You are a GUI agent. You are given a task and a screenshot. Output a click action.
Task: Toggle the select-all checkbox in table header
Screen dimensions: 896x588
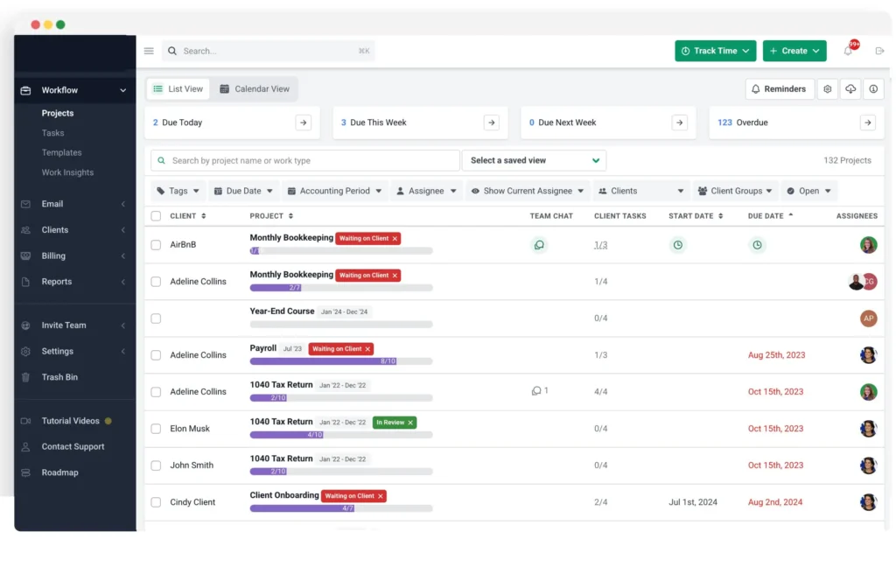click(156, 216)
